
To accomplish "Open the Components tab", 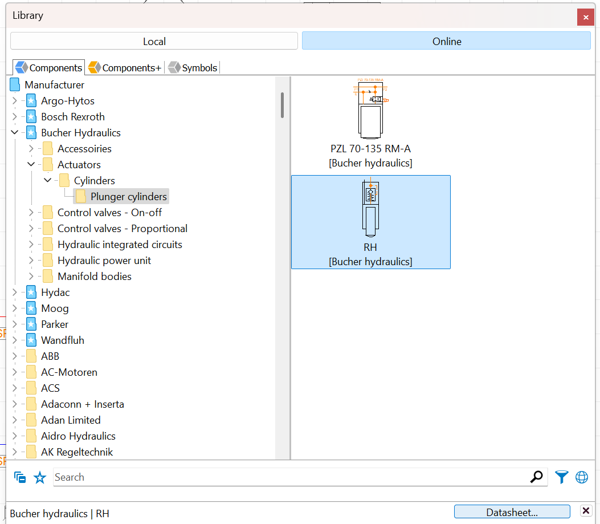I will coord(48,68).
